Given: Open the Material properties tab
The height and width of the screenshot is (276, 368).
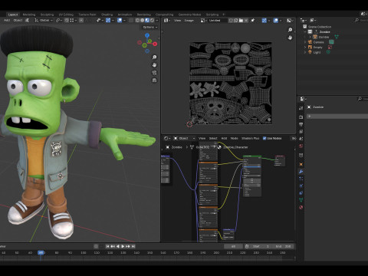Looking at the screenshot, I should pyautogui.click(x=301, y=207).
